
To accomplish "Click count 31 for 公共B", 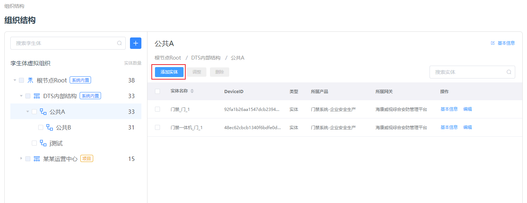I will [x=131, y=127].
